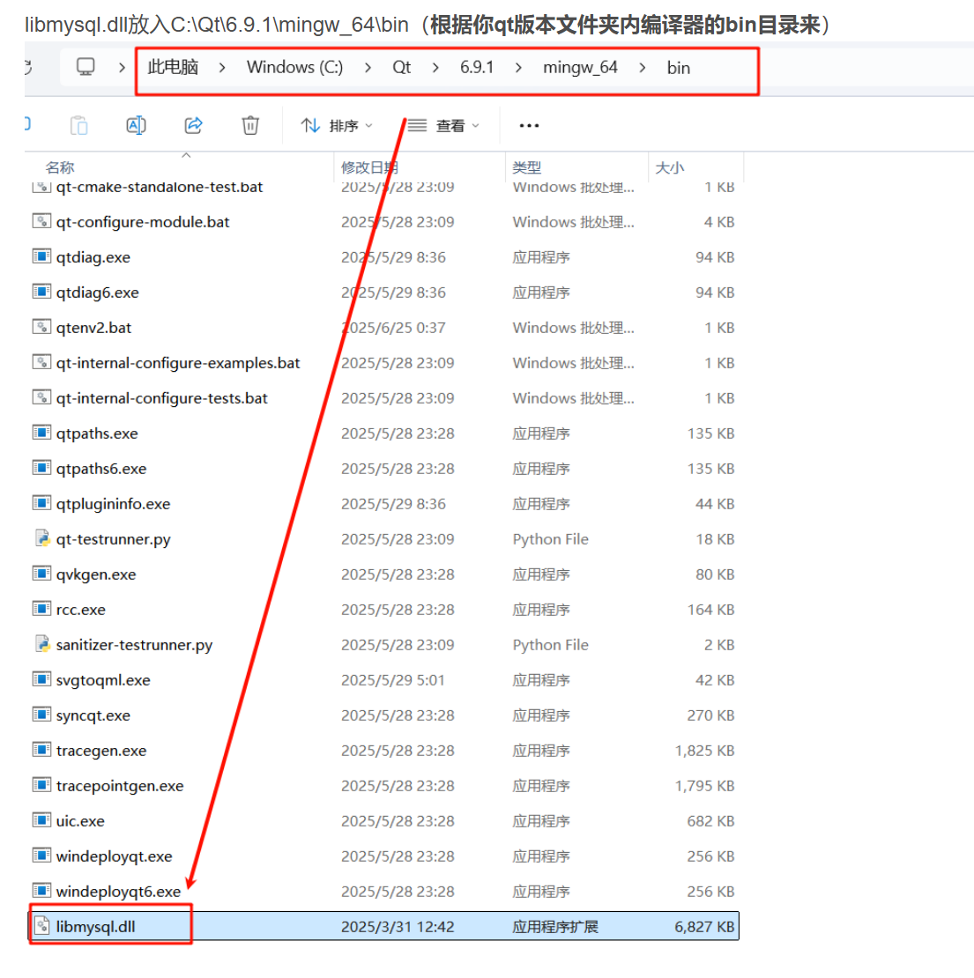Open the 查看 view dropdown arrow
The height and width of the screenshot is (978, 974).
(477, 125)
